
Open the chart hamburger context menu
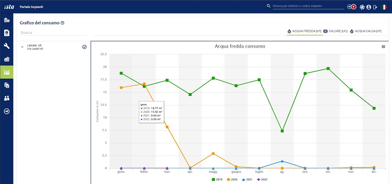(383, 47)
